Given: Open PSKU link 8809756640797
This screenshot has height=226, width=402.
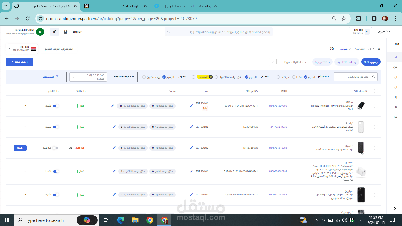Looking at the screenshot, I should coord(278,171).
